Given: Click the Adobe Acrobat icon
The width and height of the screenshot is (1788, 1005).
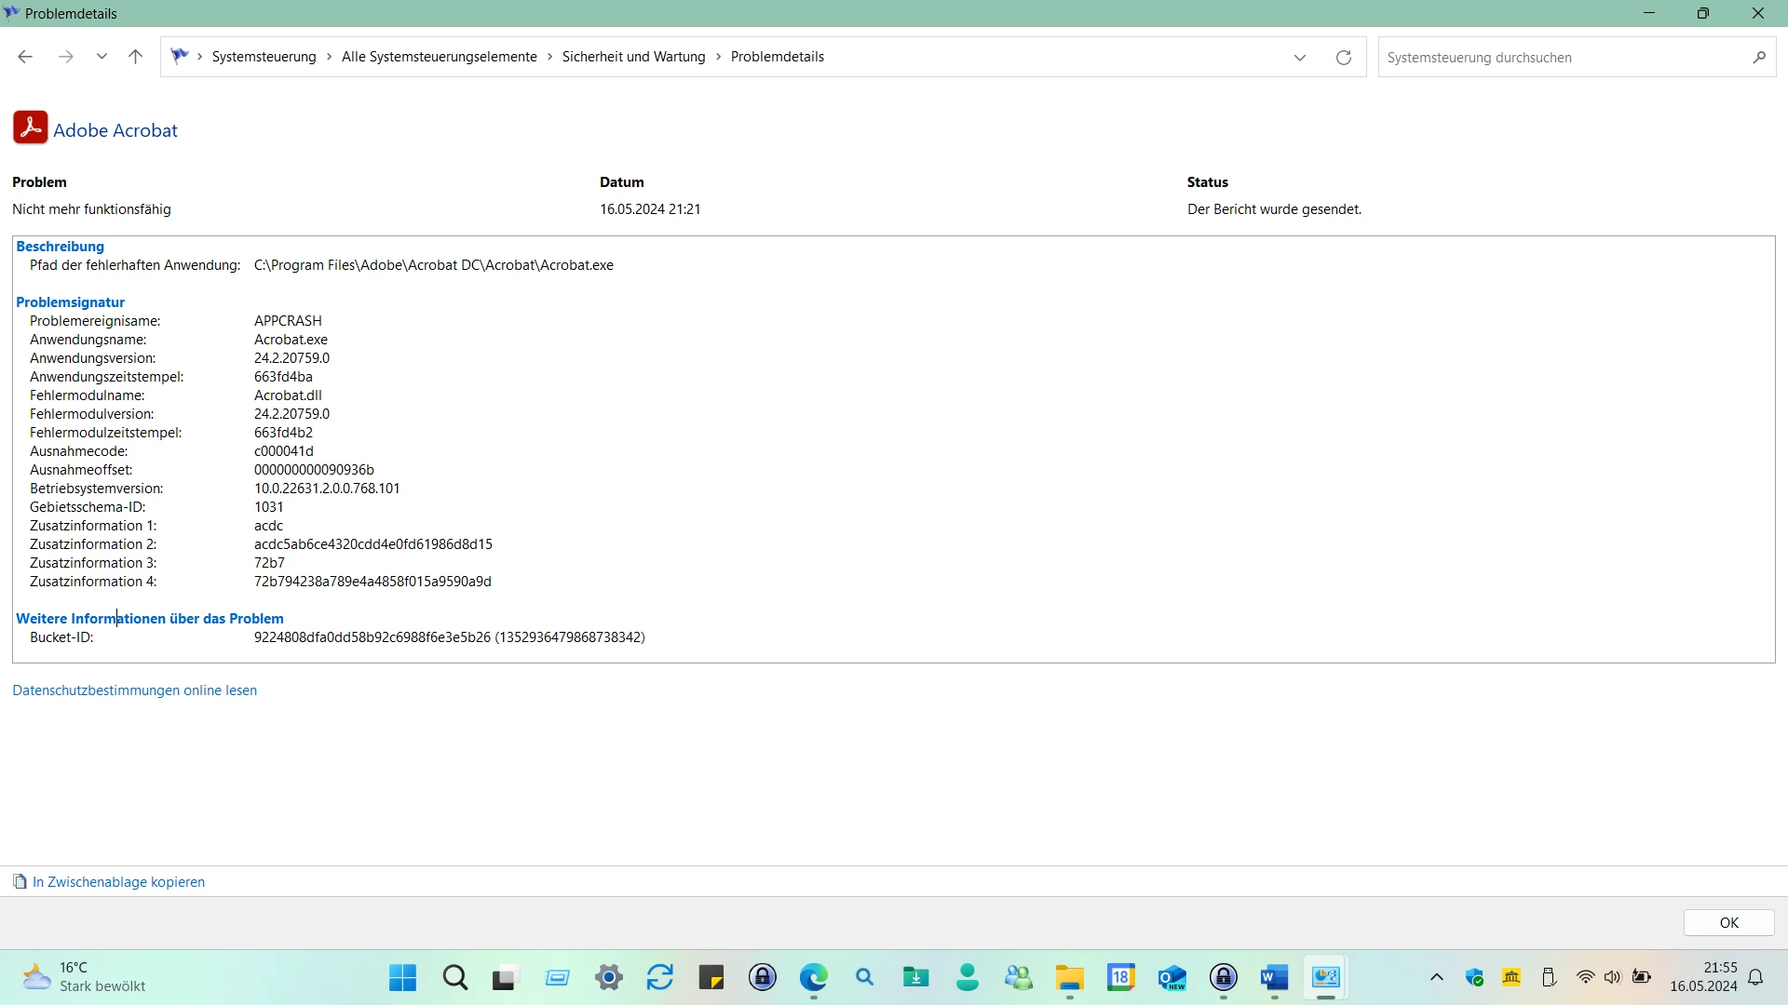Looking at the screenshot, I should point(30,128).
